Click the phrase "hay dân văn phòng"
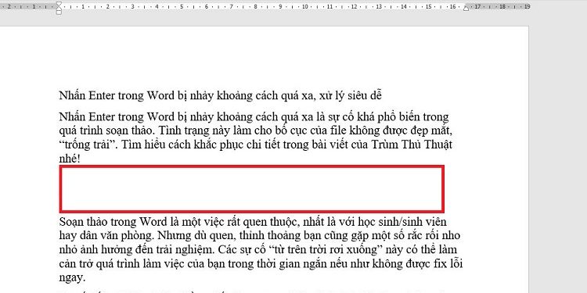This screenshot has width=587, height=293. [106, 236]
